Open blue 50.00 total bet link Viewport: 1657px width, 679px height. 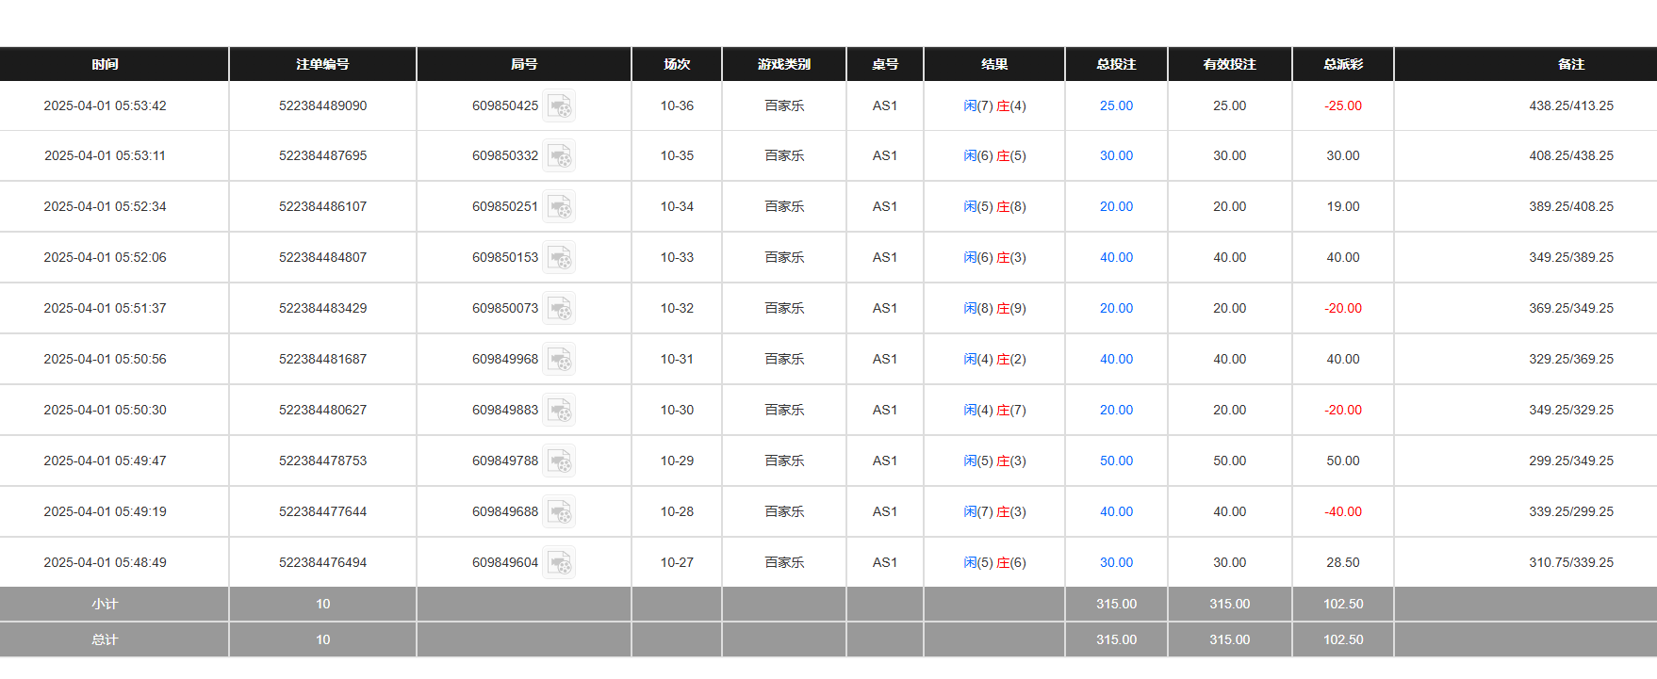click(1116, 461)
